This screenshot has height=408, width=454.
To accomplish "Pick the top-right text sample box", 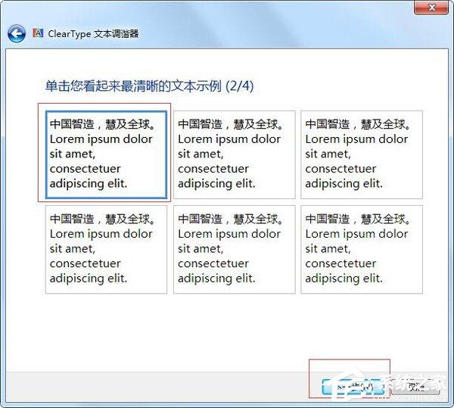I will pos(361,154).
